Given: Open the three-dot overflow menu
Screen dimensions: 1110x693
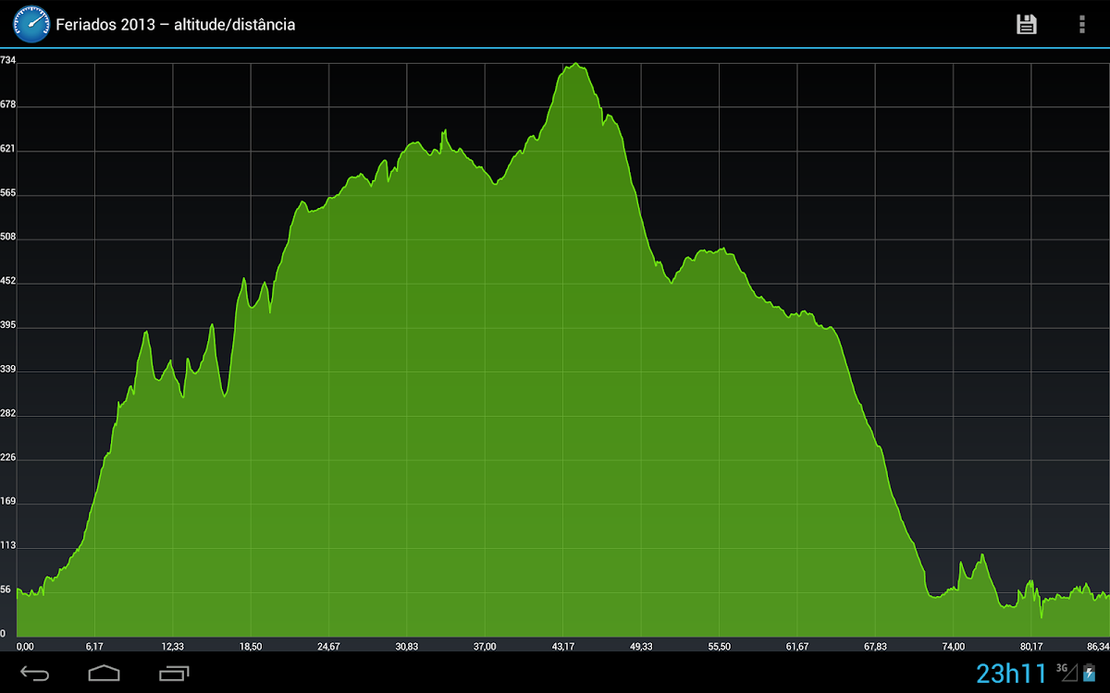Looking at the screenshot, I should (x=1081, y=25).
